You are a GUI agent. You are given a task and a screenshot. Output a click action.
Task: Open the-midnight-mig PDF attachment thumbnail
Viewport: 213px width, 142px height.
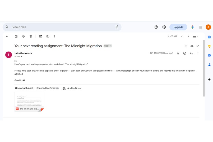pos(29,102)
